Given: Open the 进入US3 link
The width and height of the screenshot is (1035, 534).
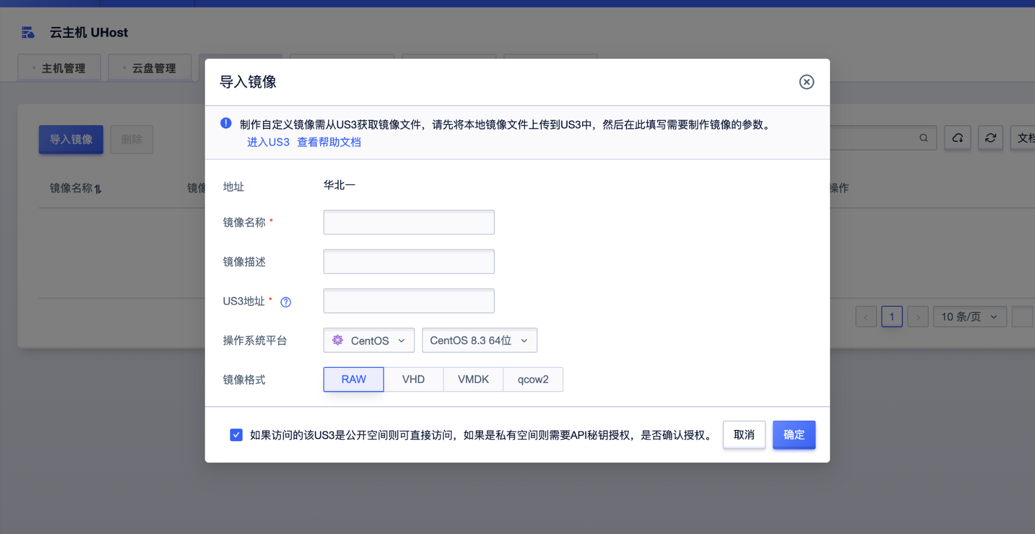Looking at the screenshot, I should click(x=268, y=142).
